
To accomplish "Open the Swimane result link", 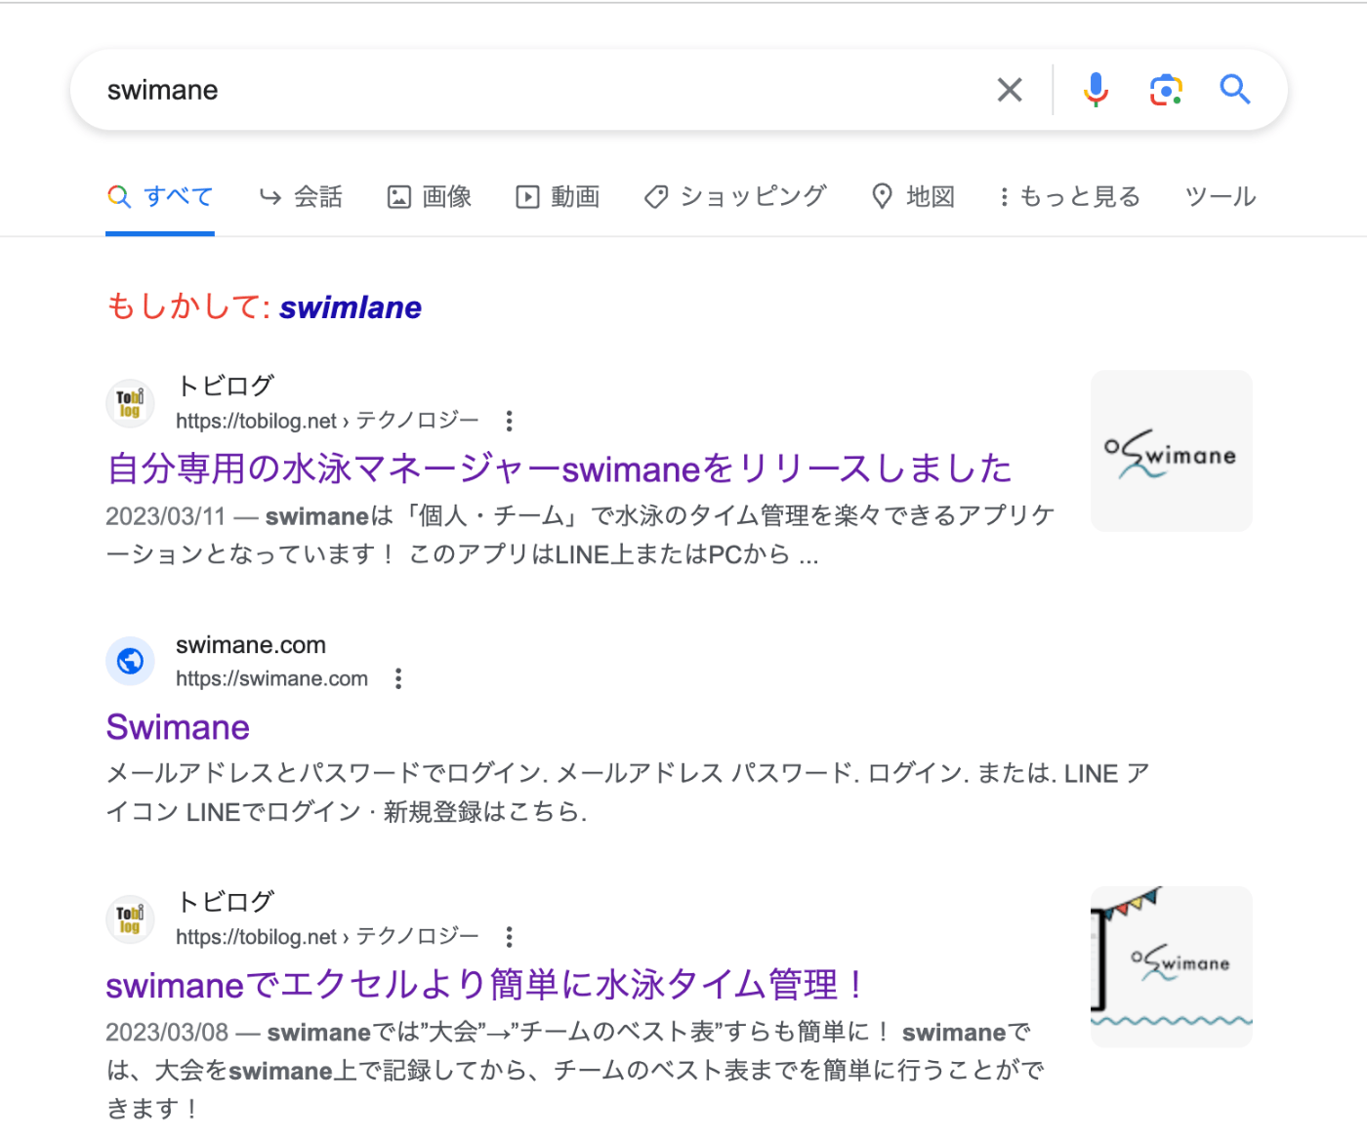I will click(178, 727).
